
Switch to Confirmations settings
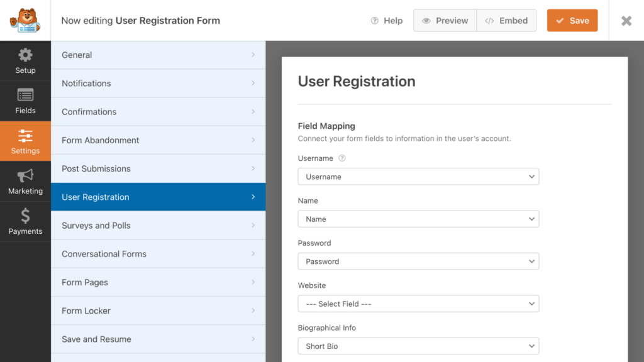point(158,111)
